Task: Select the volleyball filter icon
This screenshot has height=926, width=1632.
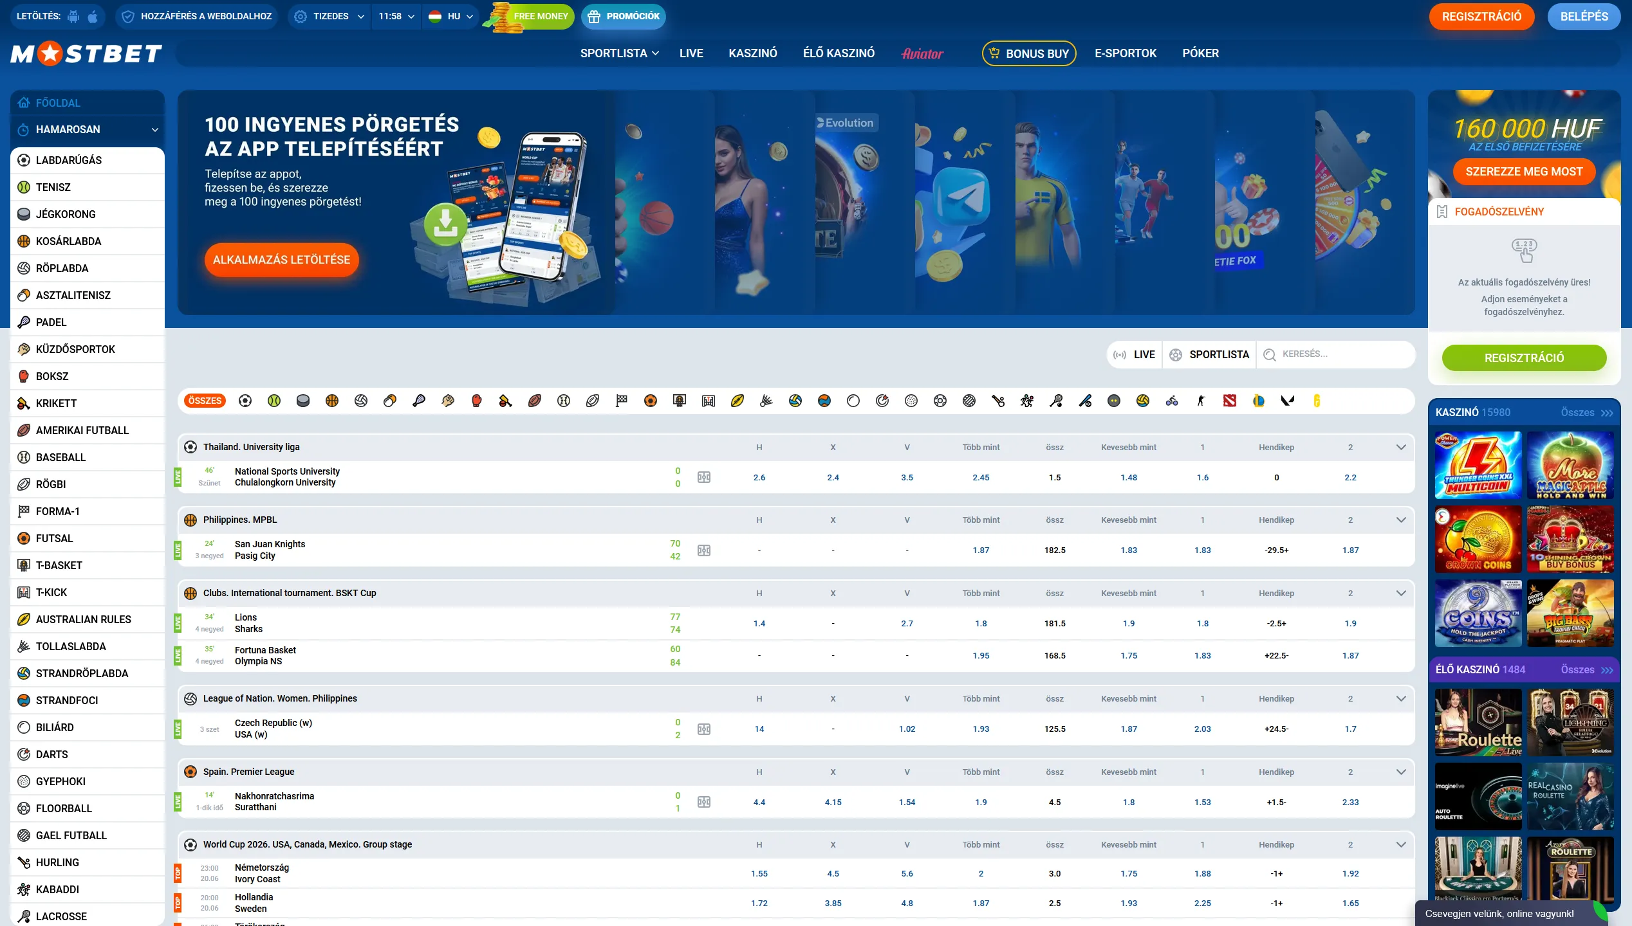Action: (361, 401)
